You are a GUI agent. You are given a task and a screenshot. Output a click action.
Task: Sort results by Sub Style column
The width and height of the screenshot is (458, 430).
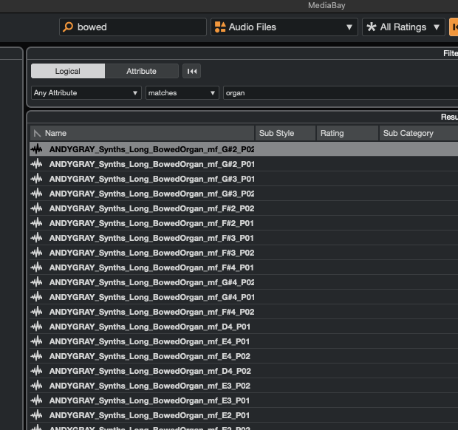point(285,133)
